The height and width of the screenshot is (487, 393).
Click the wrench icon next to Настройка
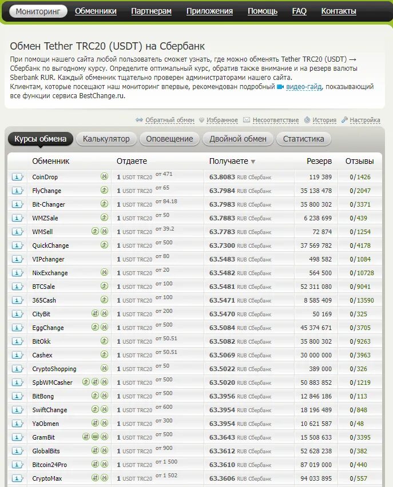[x=344, y=119]
